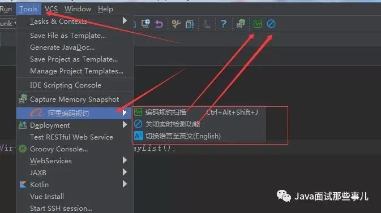Open IDE Scripting Console
Image resolution: width=381 pixels, height=213 pixels.
click(x=75, y=85)
